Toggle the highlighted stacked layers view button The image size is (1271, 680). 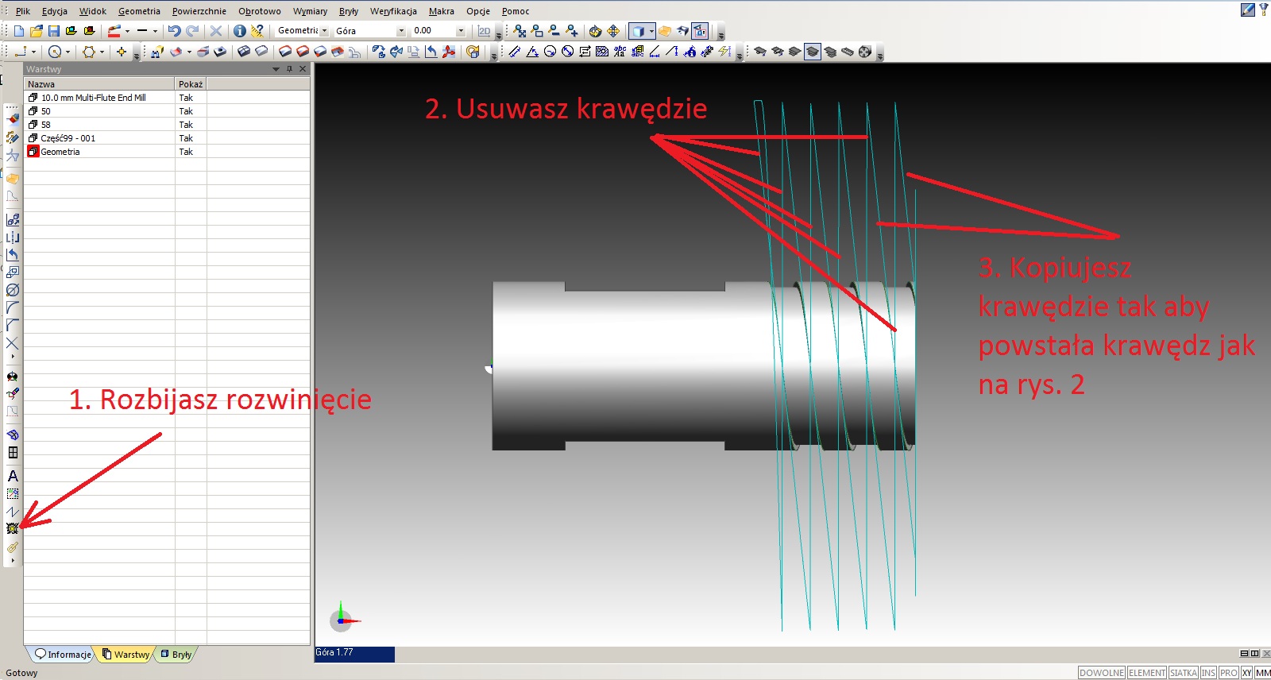(813, 52)
